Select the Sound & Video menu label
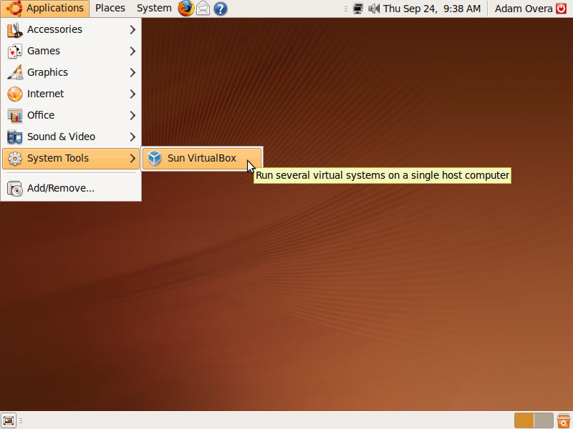The width and height of the screenshot is (573, 429). 61,137
